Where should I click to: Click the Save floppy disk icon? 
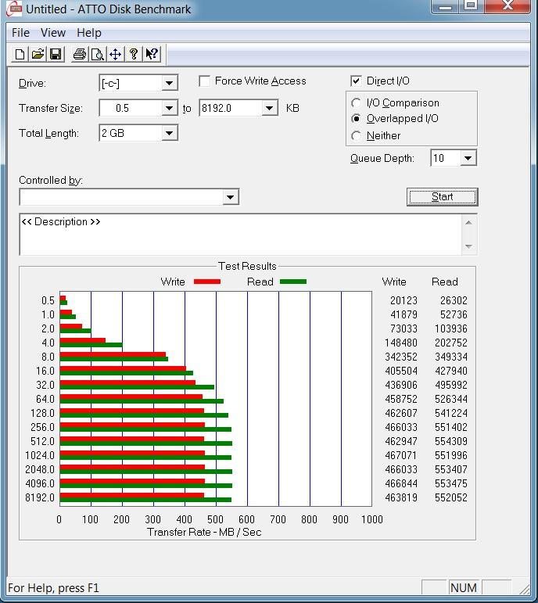click(x=56, y=54)
